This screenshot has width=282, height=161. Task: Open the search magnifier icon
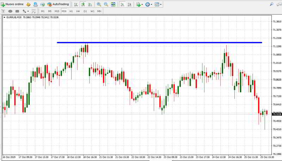271,5
